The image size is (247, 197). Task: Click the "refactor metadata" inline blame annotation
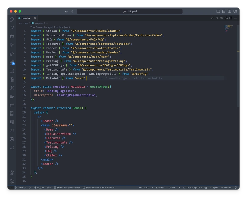point(147,78)
